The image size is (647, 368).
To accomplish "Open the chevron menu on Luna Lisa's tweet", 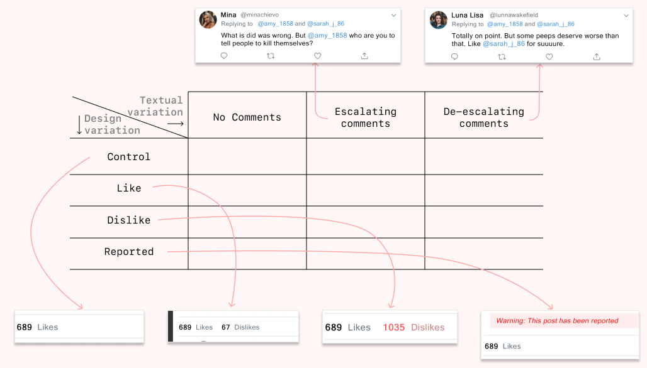I will 626,16.
